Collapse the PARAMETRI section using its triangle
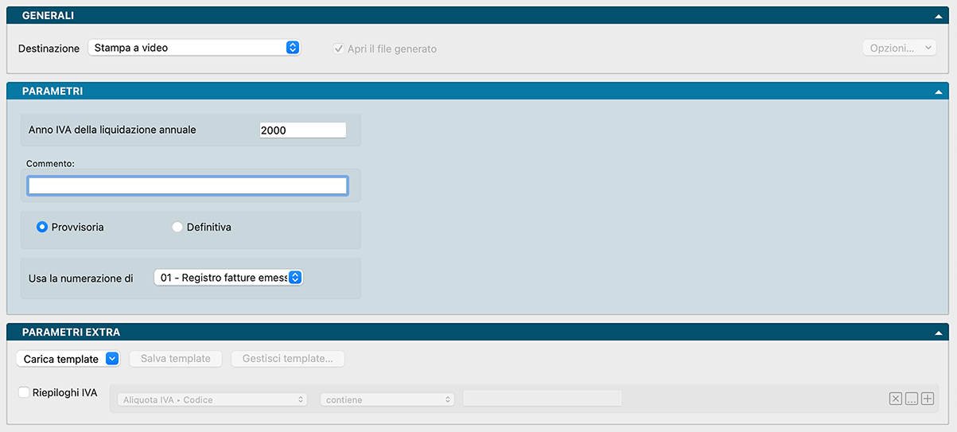Image resolution: width=957 pixels, height=432 pixels. (939, 92)
